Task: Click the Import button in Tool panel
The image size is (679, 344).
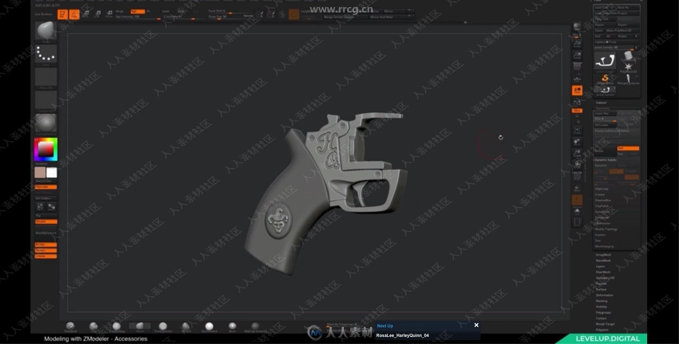Action: click(x=606, y=25)
